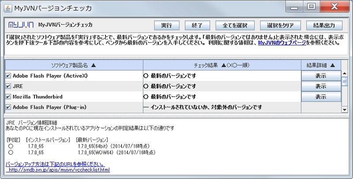Click JRE row's 最新のバージョンです result
Image resolution: width=353 pixels, height=179 pixels.
(x=173, y=86)
